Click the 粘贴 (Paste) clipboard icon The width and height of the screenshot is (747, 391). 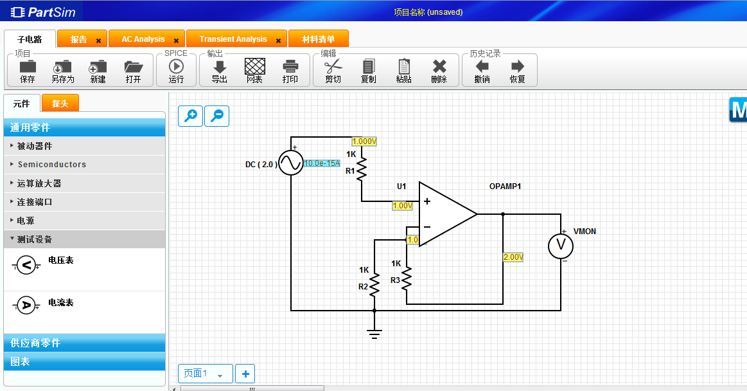click(403, 66)
